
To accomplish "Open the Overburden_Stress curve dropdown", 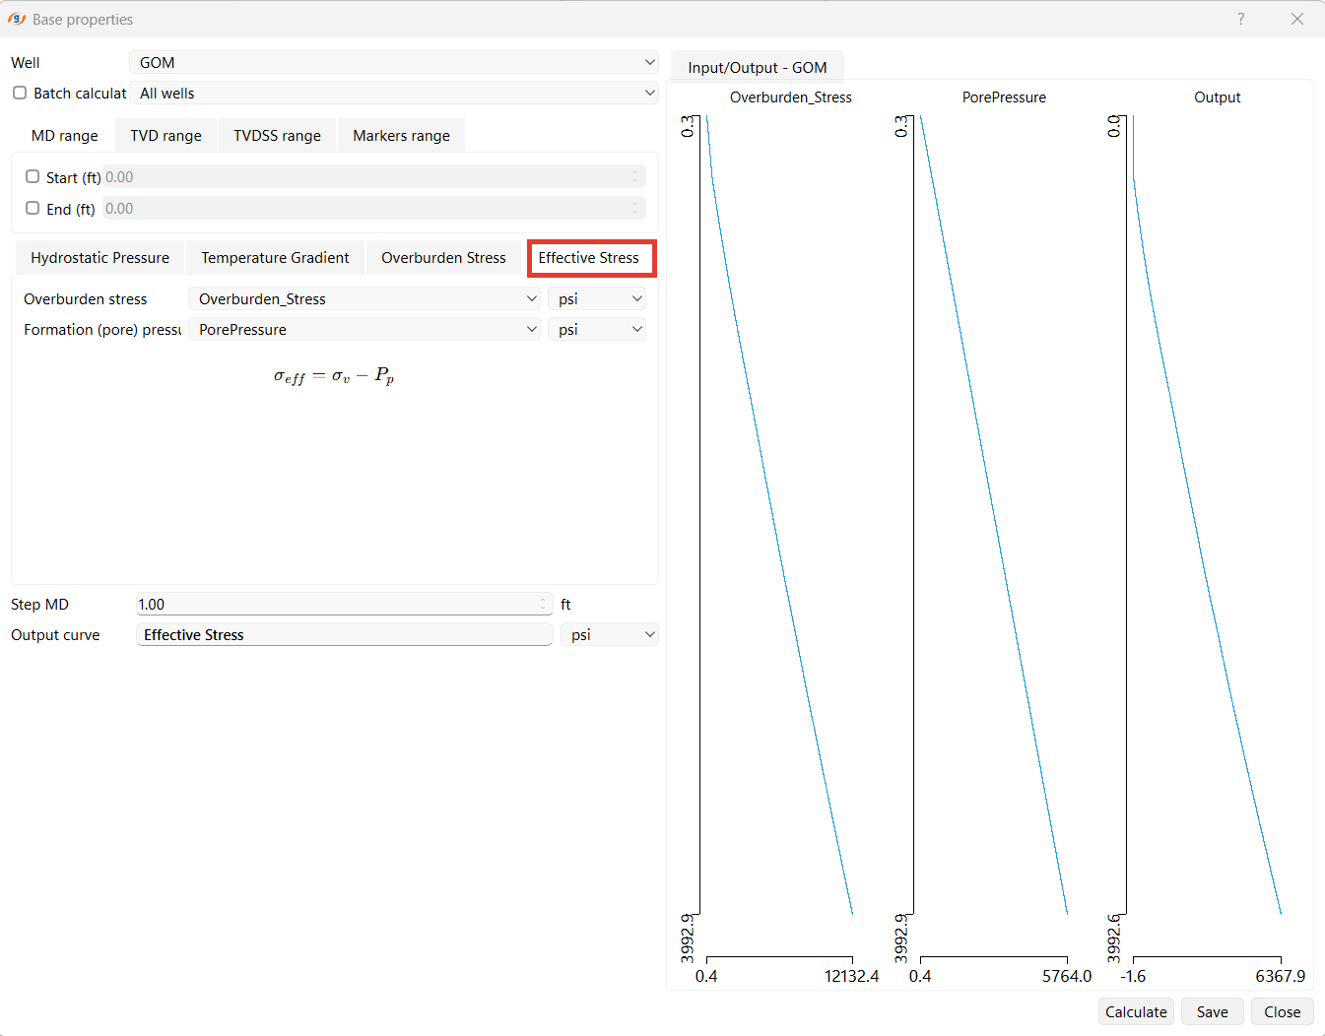I will (364, 299).
